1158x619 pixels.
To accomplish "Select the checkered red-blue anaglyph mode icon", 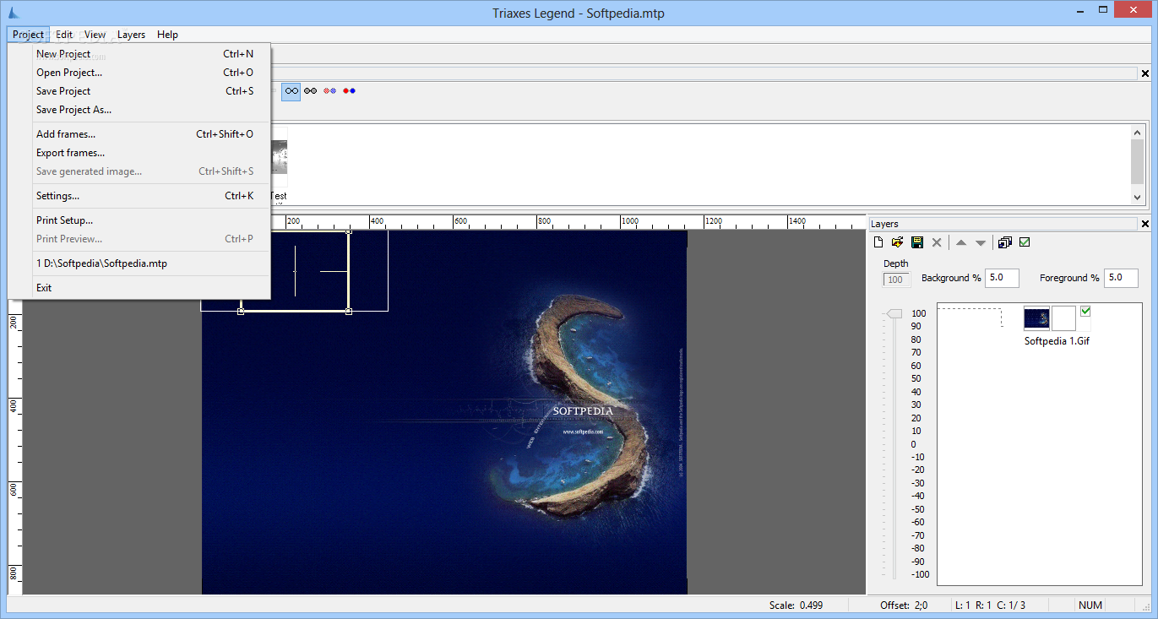I will click(x=330, y=90).
